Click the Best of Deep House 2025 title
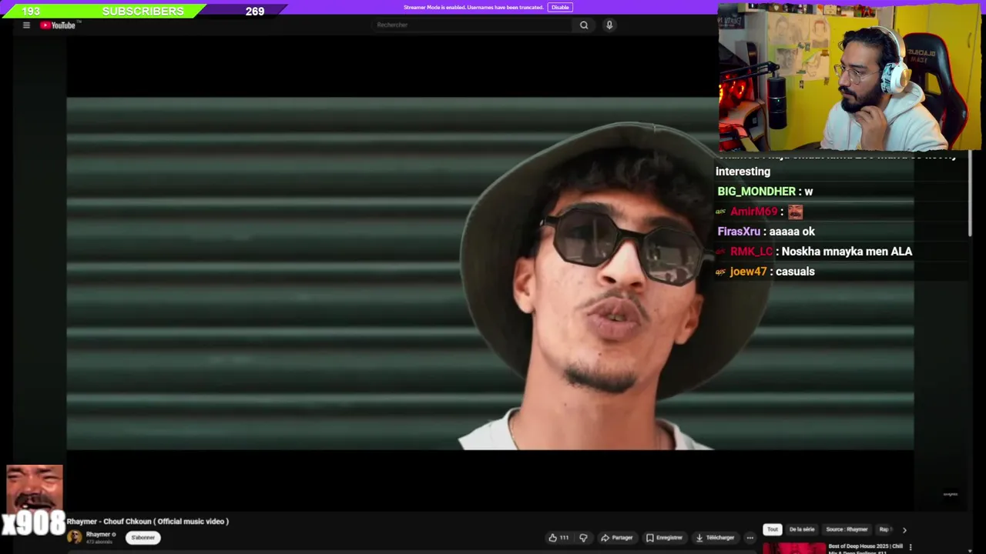This screenshot has width=986, height=554. [x=865, y=549]
